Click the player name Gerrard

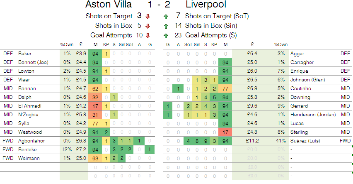point(299,106)
